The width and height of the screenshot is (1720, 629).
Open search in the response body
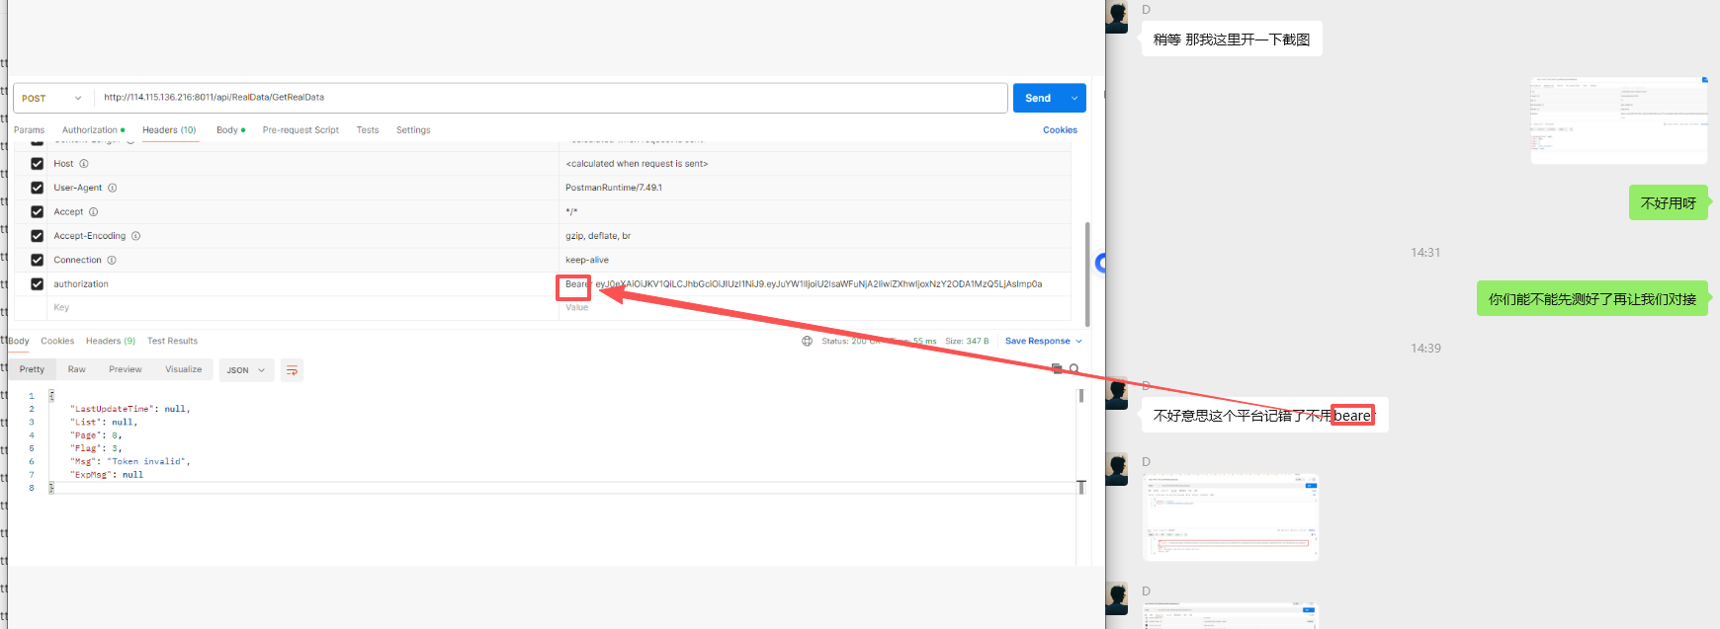[1075, 368]
